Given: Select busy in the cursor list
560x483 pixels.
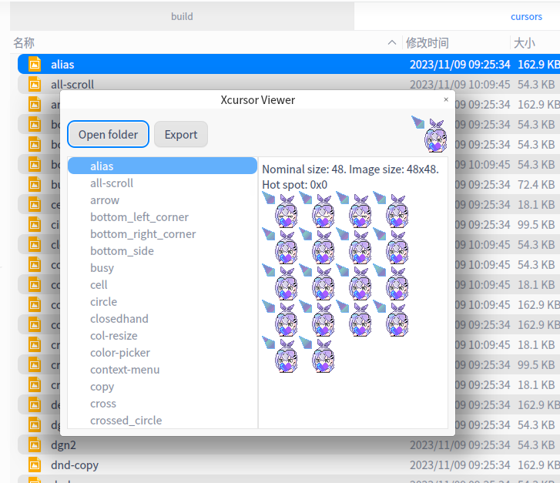Looking at the screenshot, I should (102, 268).
